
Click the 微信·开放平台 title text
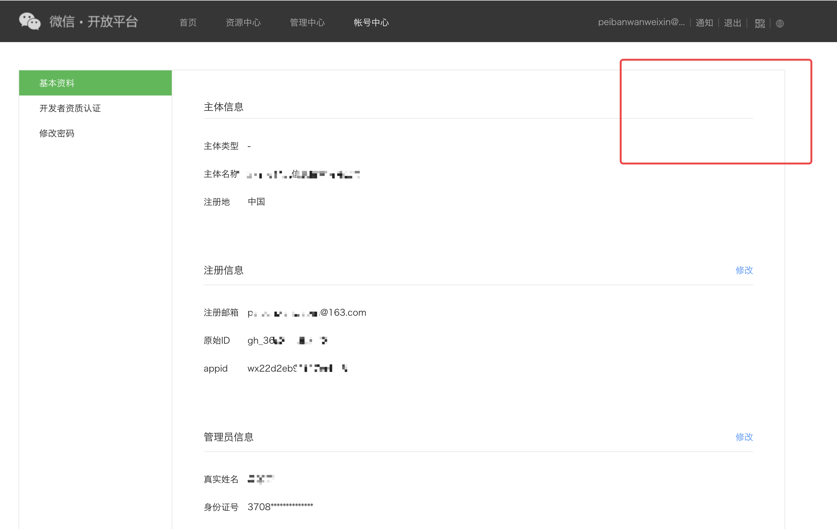click(94, 22)
